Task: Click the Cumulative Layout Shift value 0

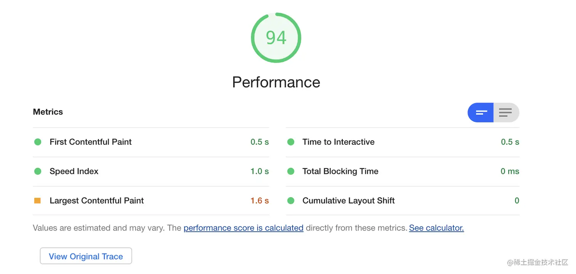Action: (x=517, y=200)
